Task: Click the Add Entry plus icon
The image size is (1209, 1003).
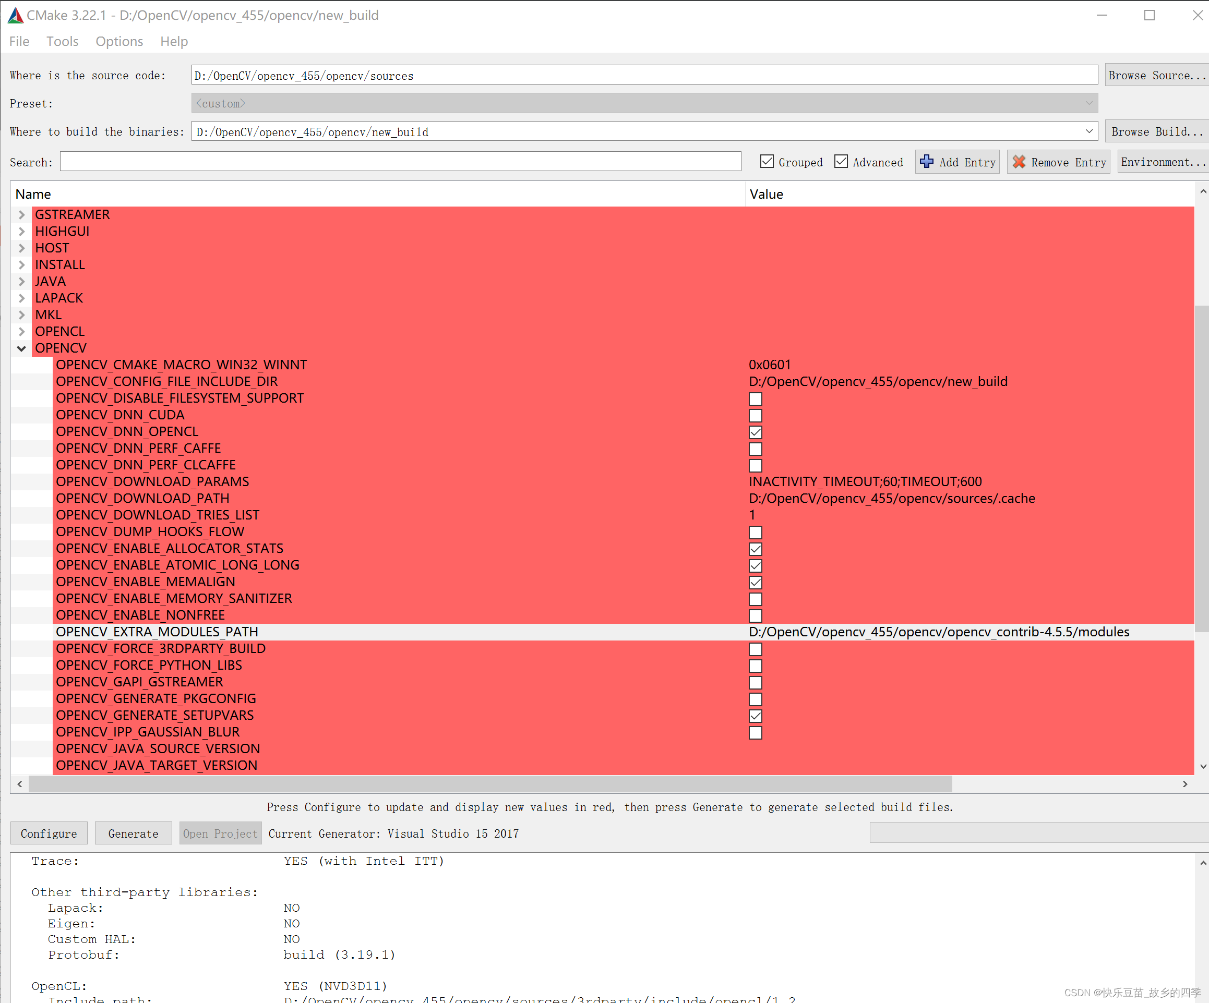Action: coord(926,162)
